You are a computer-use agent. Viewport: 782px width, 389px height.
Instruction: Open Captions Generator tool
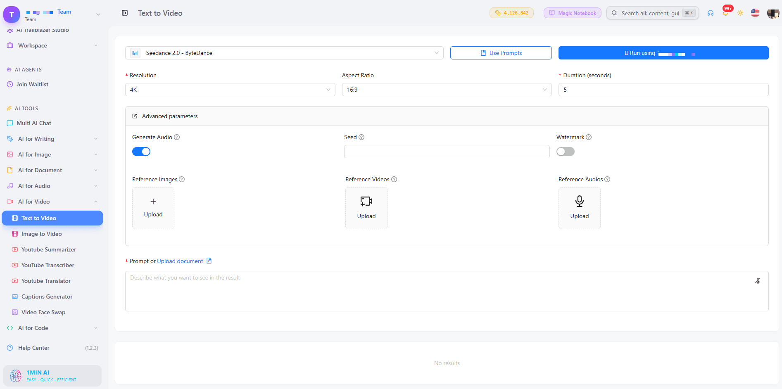(x=52, y=296)
